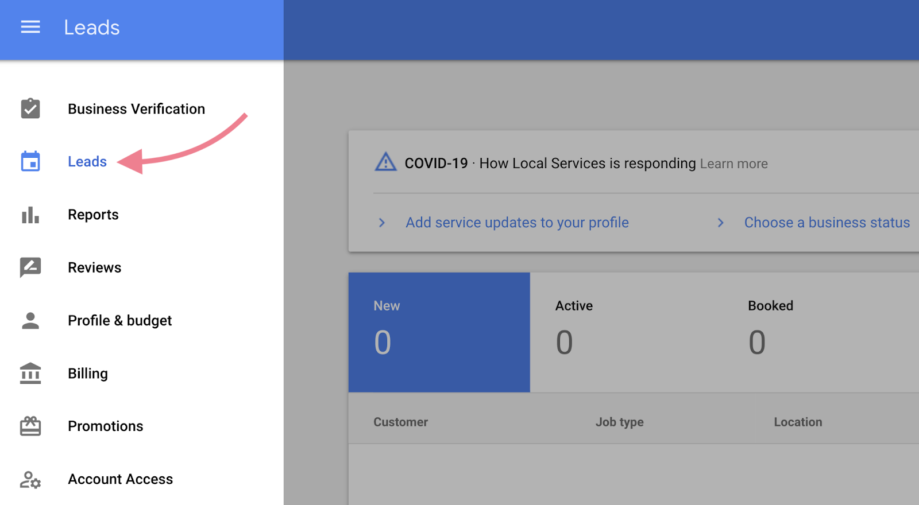Click the Reviews speech bubble icon
Viewport: 919px width, 505px height.
[30, 267]
